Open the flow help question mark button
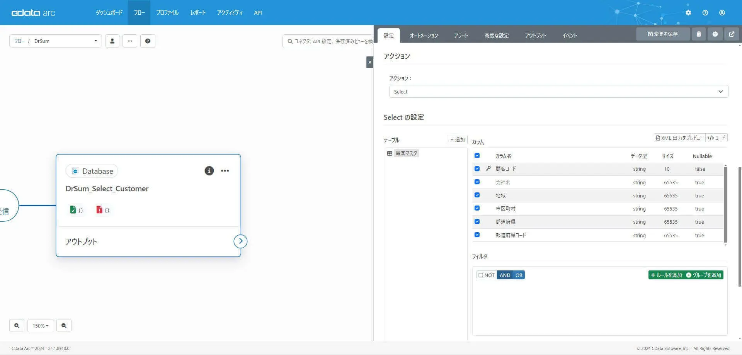The height and width of the screenshot is (355, 742). point(148,41)
